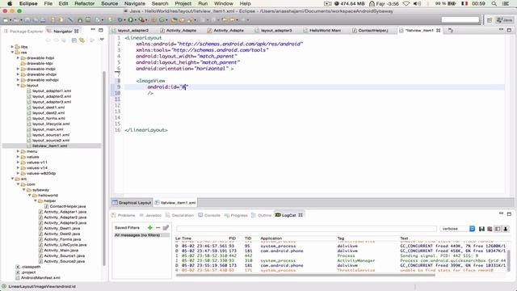Open the Navigator view menu dropdown
Image resolution: width=517 pixels, height=291 pixels.
coord(102,40)
